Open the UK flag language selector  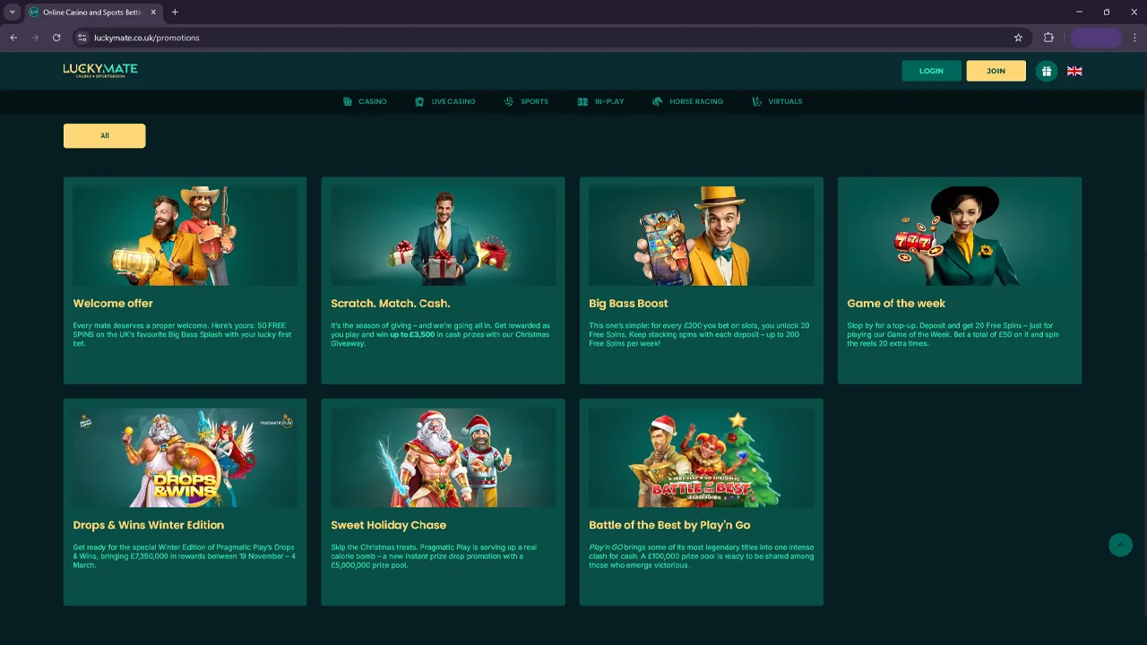(x=1074, y=71)
